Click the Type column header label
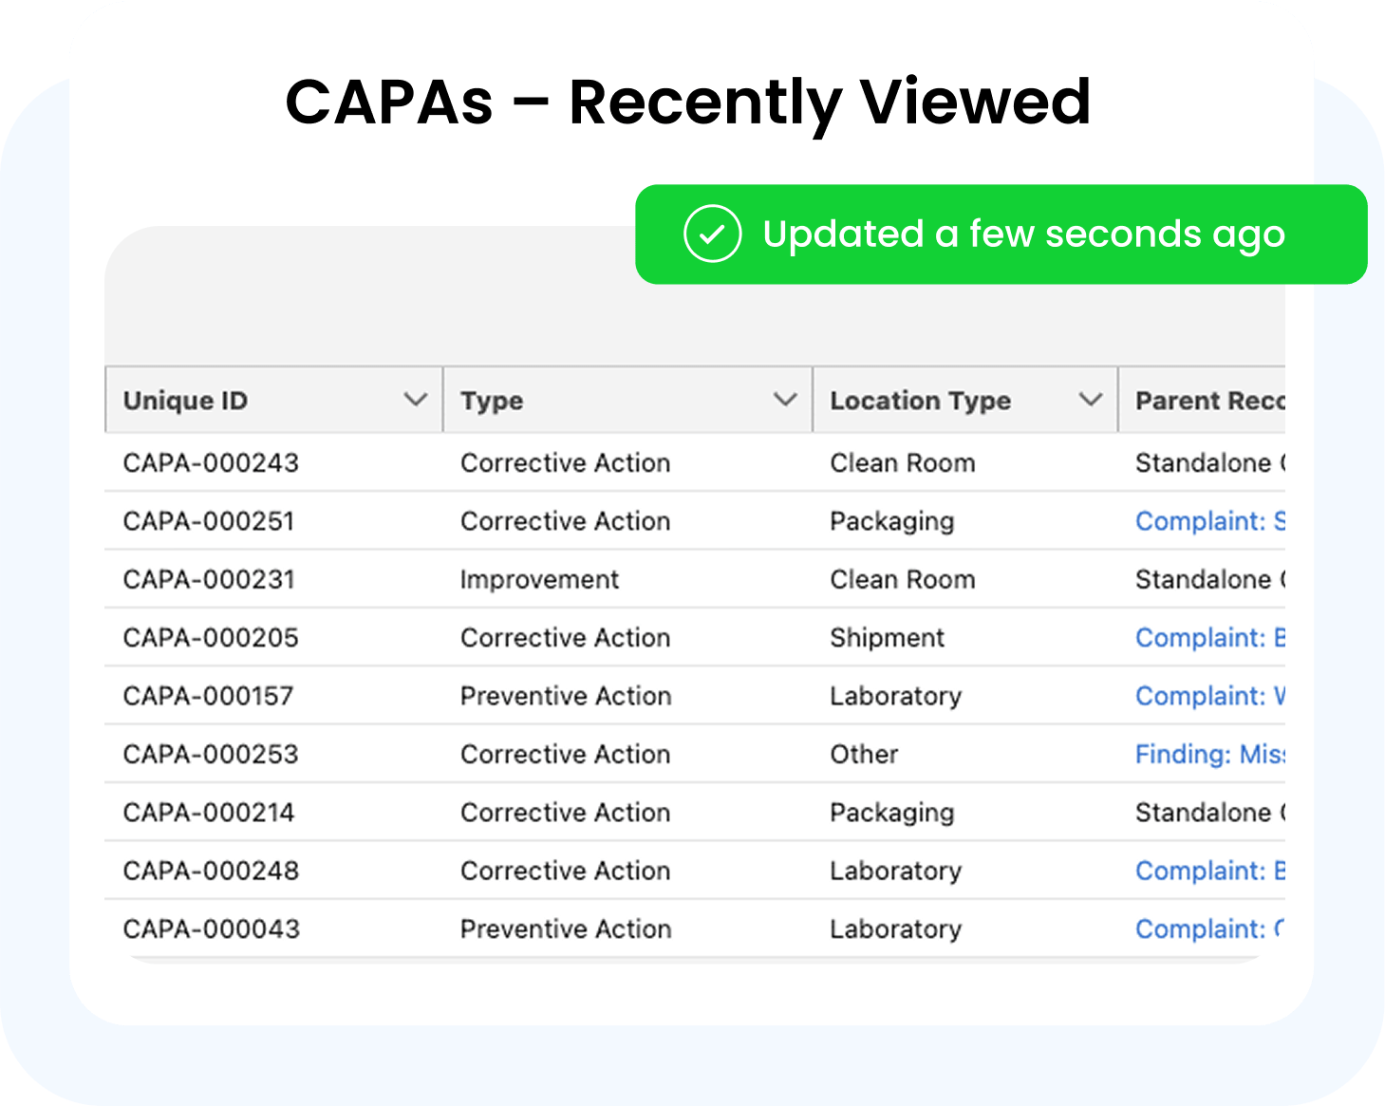Viewport: 1385px width, 1106px height. tap(492, 401)
